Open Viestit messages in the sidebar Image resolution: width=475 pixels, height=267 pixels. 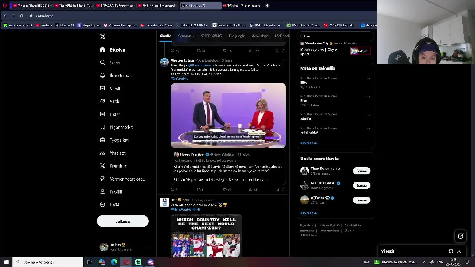pos(111,89)
